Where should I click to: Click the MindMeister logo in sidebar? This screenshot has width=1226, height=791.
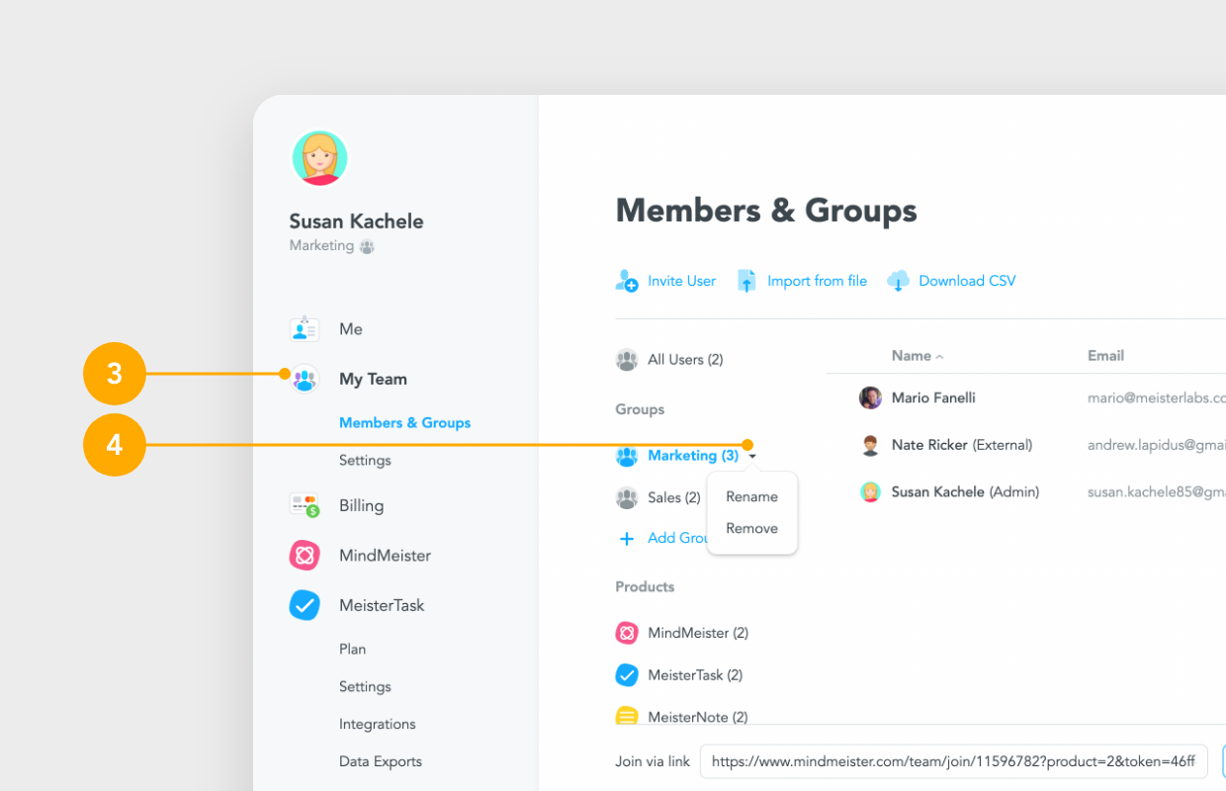coord(305,556)
